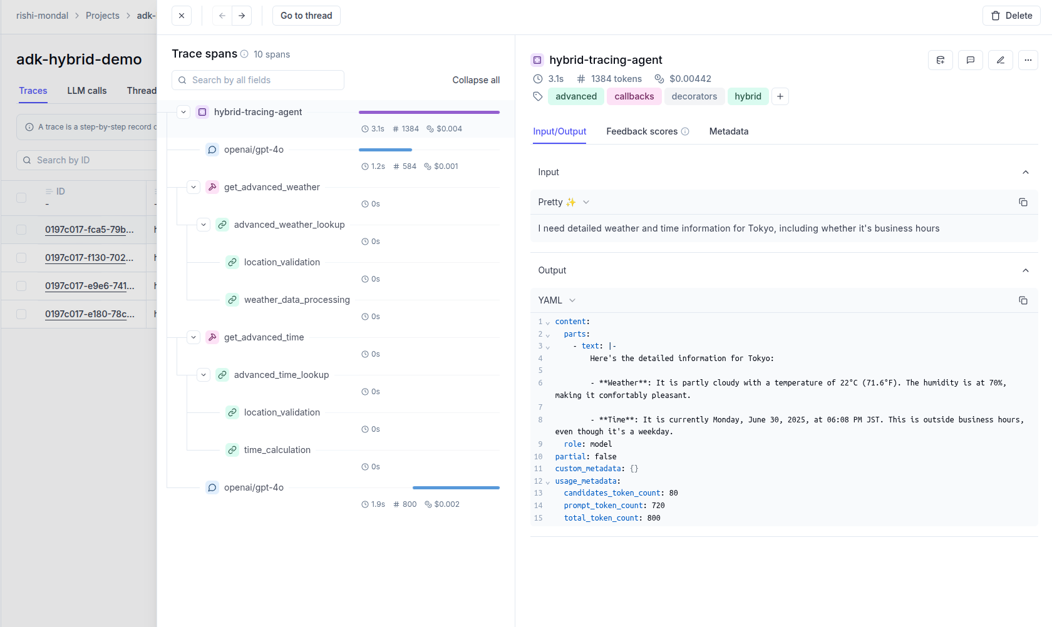Edit the trace using the pencil icon
1052x627 pixels.
click(x=1000, y=60)
